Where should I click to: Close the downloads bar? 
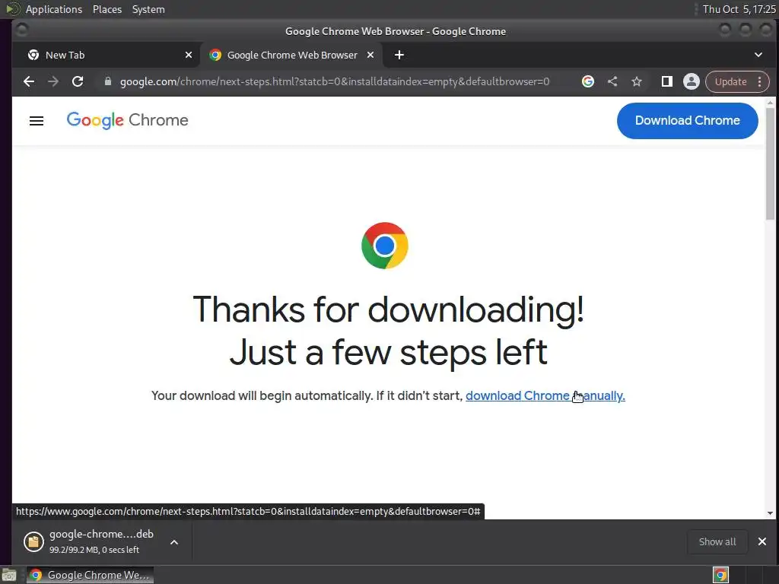pos(762,541)
